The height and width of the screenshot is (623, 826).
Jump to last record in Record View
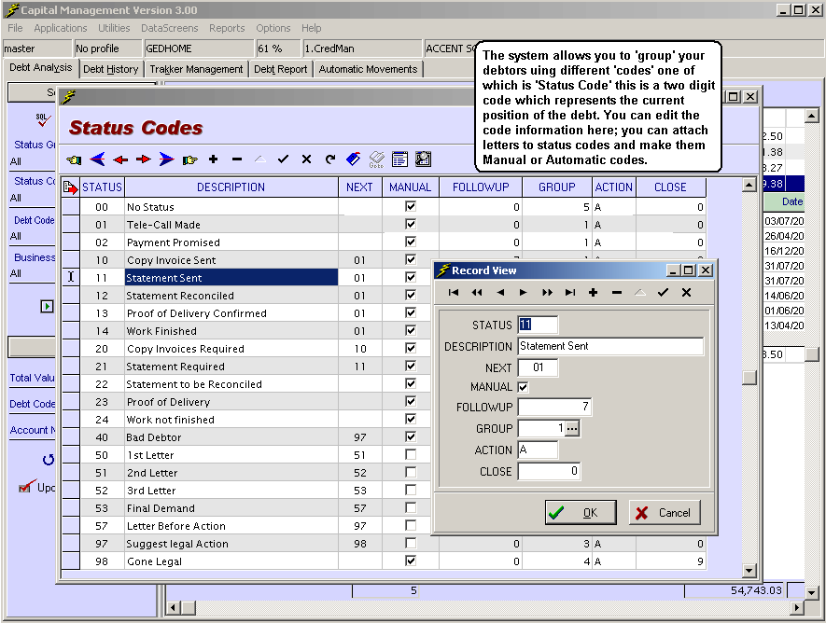coord(570,293)
